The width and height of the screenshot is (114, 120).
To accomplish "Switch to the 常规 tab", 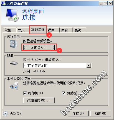I will 9,30.
